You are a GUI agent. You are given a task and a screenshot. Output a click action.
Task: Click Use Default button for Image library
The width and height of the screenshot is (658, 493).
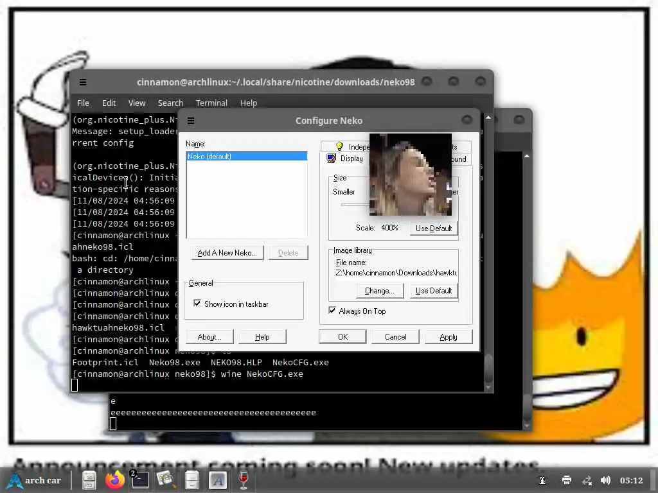point(434,291)
